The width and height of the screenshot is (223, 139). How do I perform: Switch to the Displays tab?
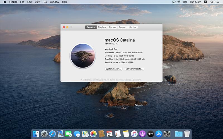[102, 27]
